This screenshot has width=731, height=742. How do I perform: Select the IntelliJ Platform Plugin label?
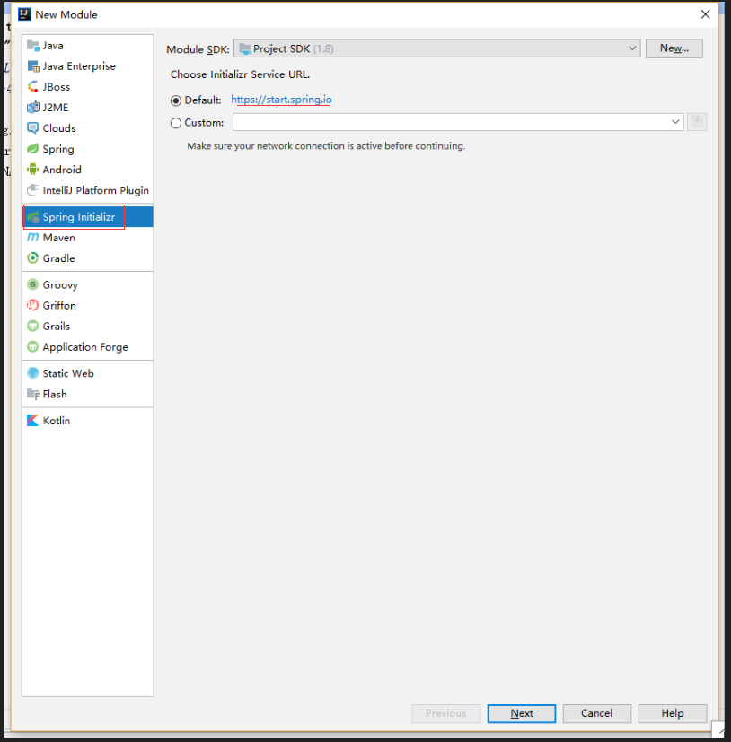click(x=96, y=190)
